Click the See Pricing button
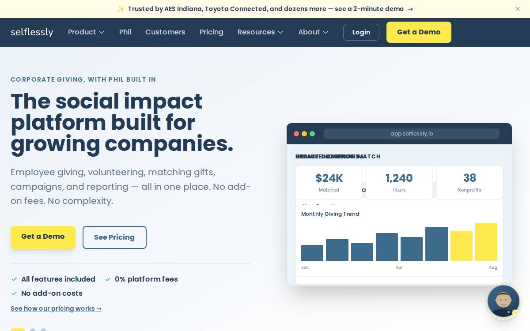The image size is (530, 331). point(114,237)
